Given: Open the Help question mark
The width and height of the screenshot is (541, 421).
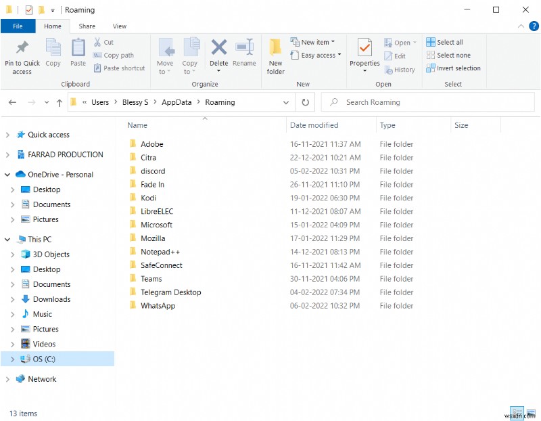Looking at the screenshot, I should click(x=534, y=26).
